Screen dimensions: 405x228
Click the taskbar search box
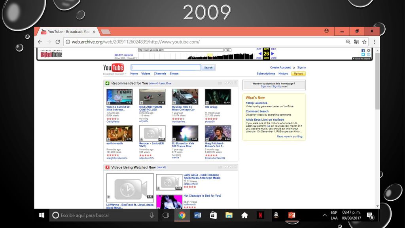104,215
